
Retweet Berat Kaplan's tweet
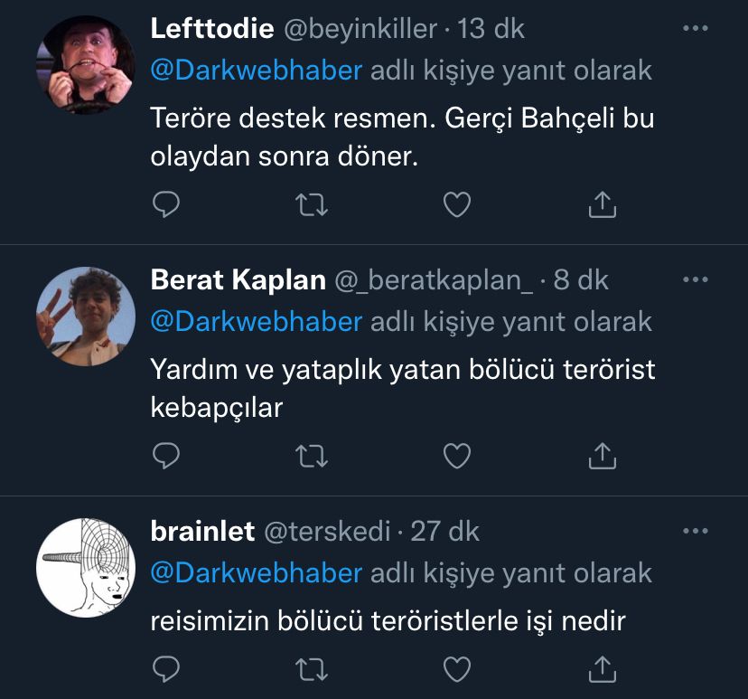[312, 456]
